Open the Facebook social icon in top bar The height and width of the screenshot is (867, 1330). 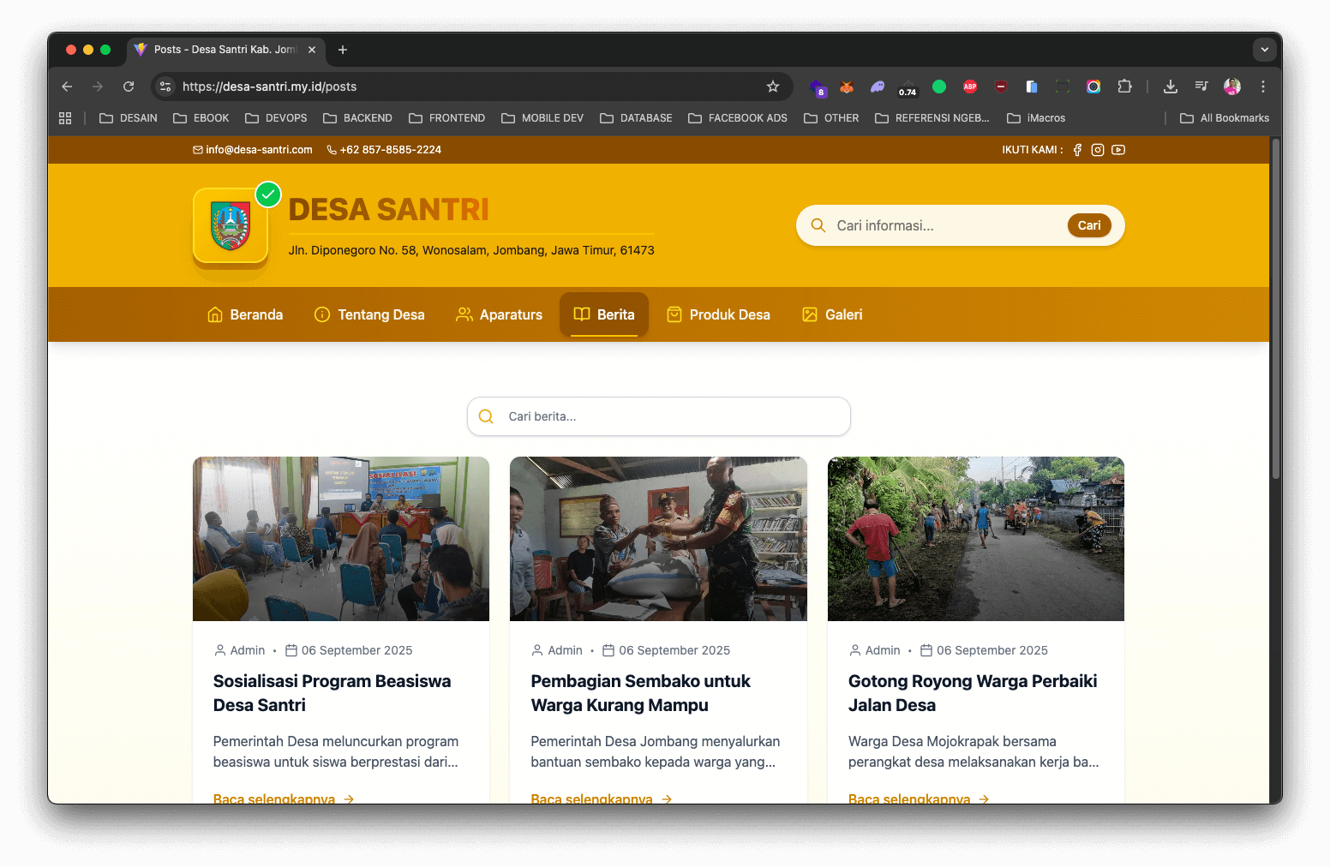pyautogui.click(x=1077, y=150)
